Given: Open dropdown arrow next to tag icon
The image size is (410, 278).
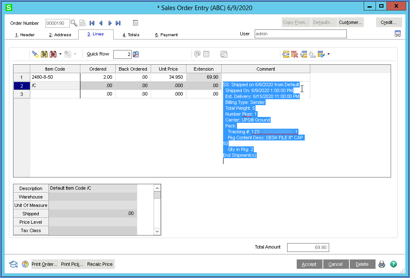Looking at the screenshot, I should point(75,54).
